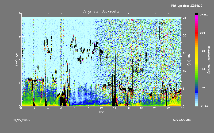Click the "16:" tick on the UTC axis
The height and width of the screenshot is (133, 214).
click(129, 108)
